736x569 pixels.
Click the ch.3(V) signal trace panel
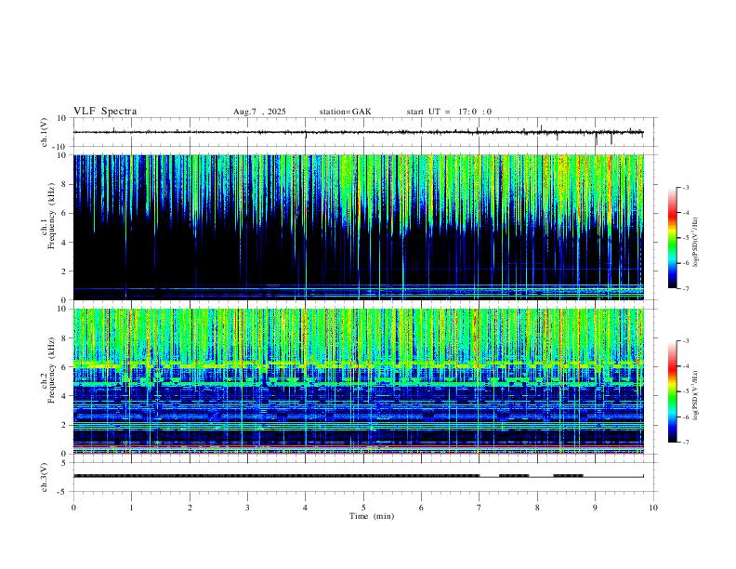point(365,477)
